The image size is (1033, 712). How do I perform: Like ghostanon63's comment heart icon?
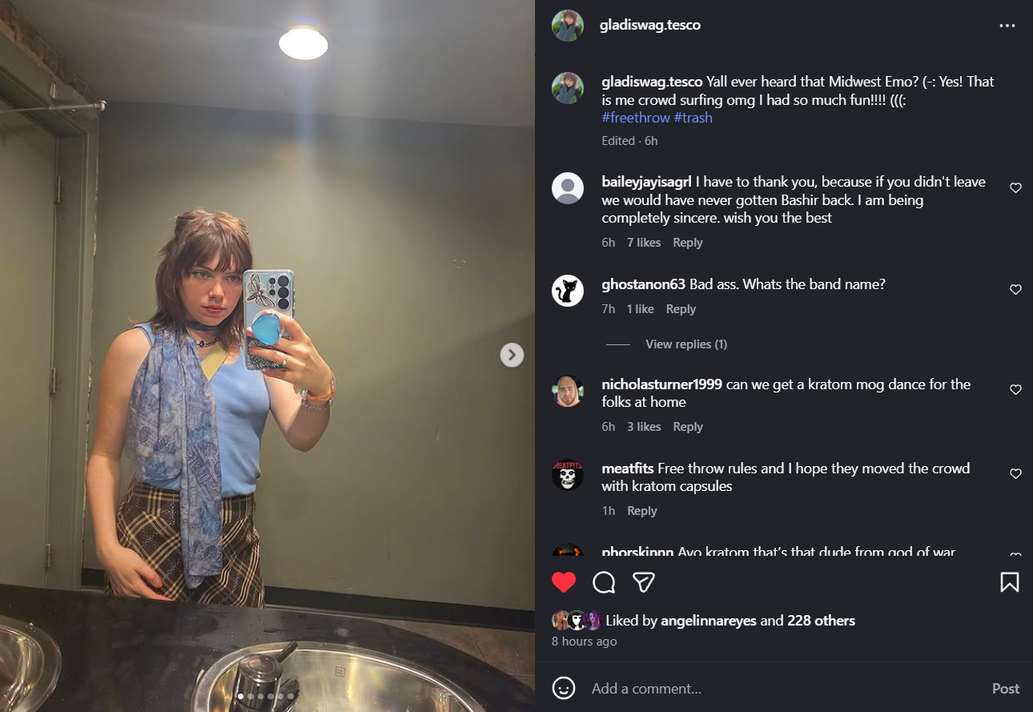[x=1015, y=290]
